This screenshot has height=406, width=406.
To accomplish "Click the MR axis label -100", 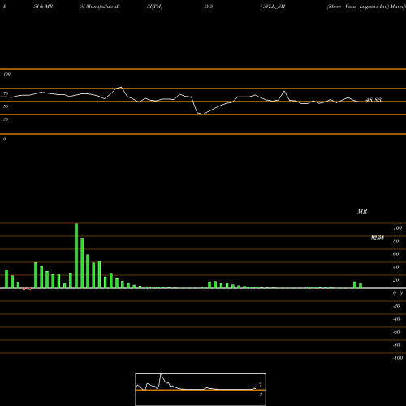I will coord(398,358).
